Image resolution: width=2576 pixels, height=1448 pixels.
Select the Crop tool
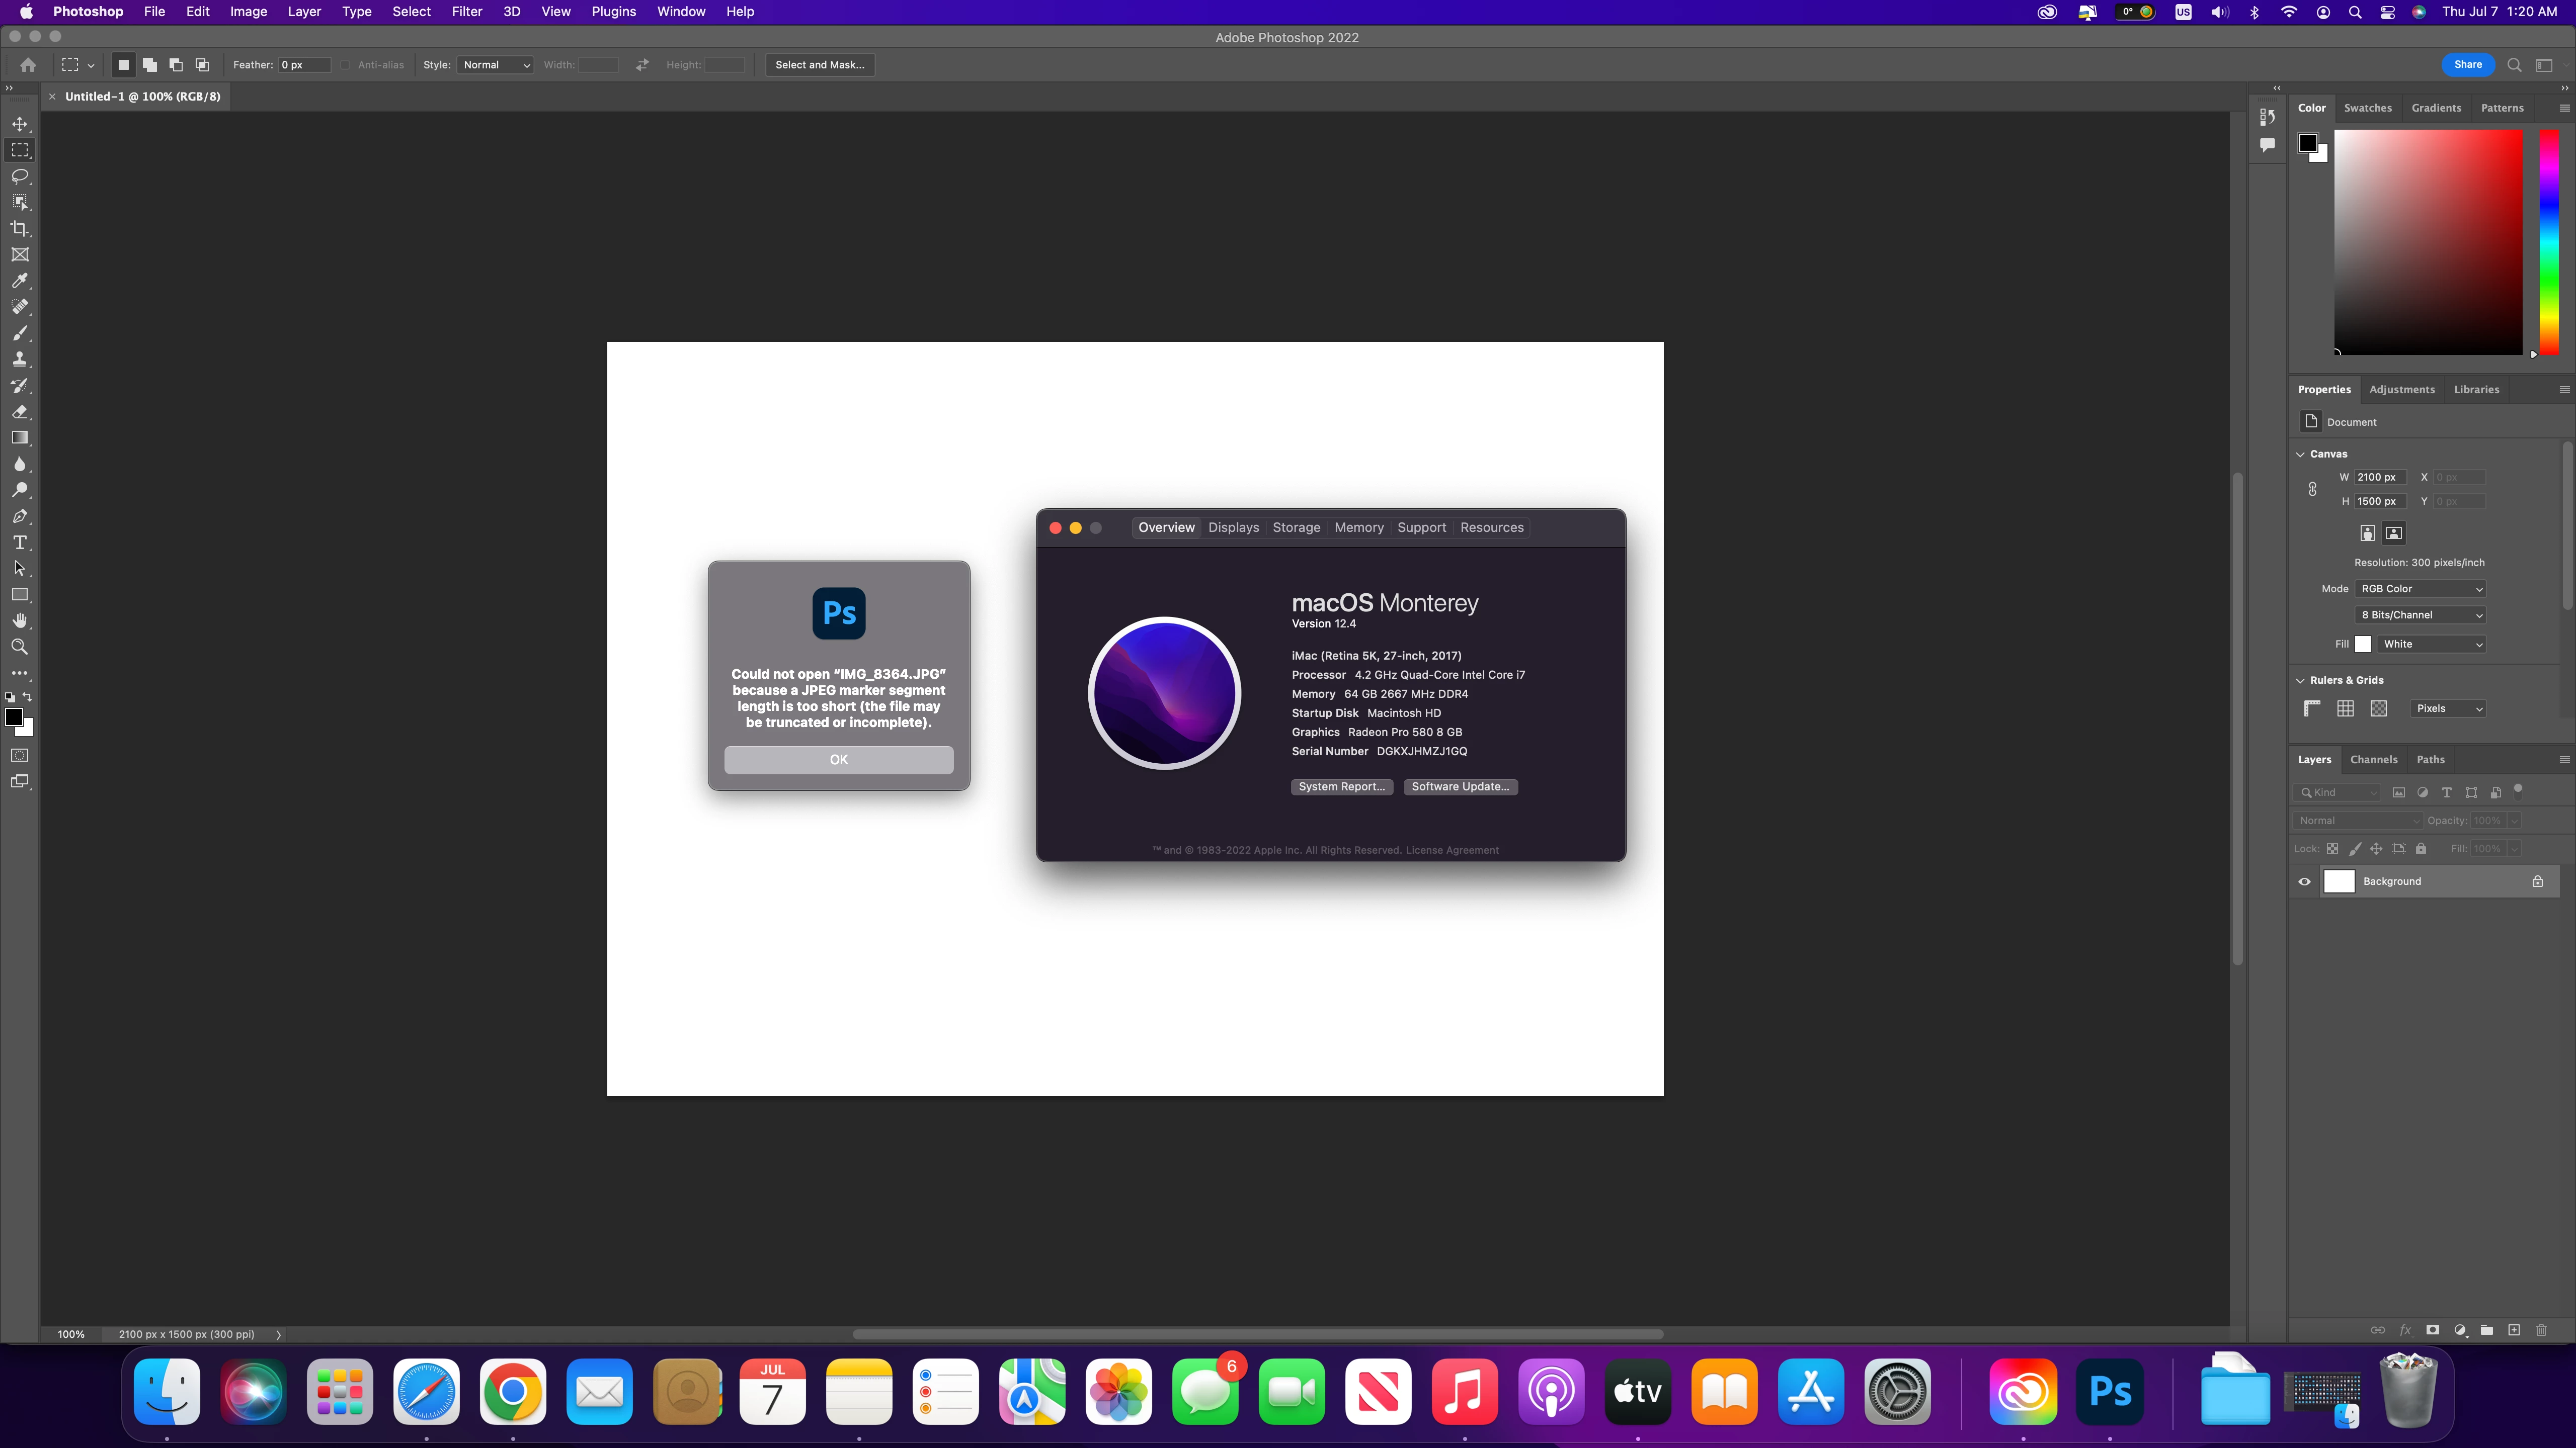tap(20, 229)
